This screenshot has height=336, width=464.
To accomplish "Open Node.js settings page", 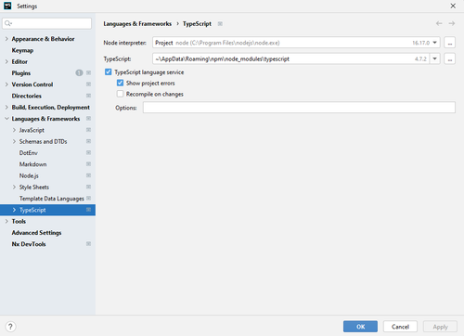I will [29, 175].
